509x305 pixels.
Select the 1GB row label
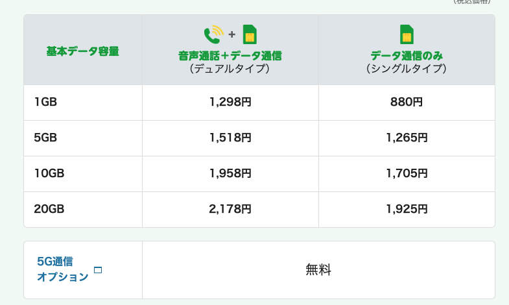(45, 102)
